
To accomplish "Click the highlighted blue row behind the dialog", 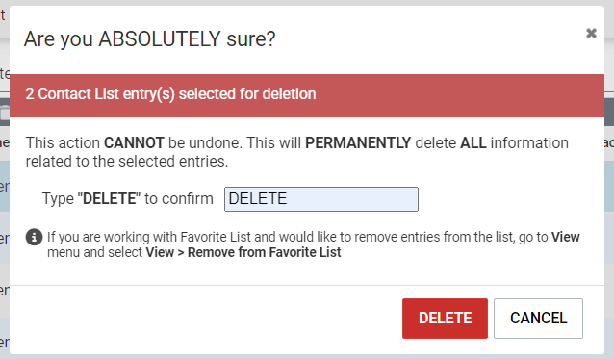I will pos(5,187).
